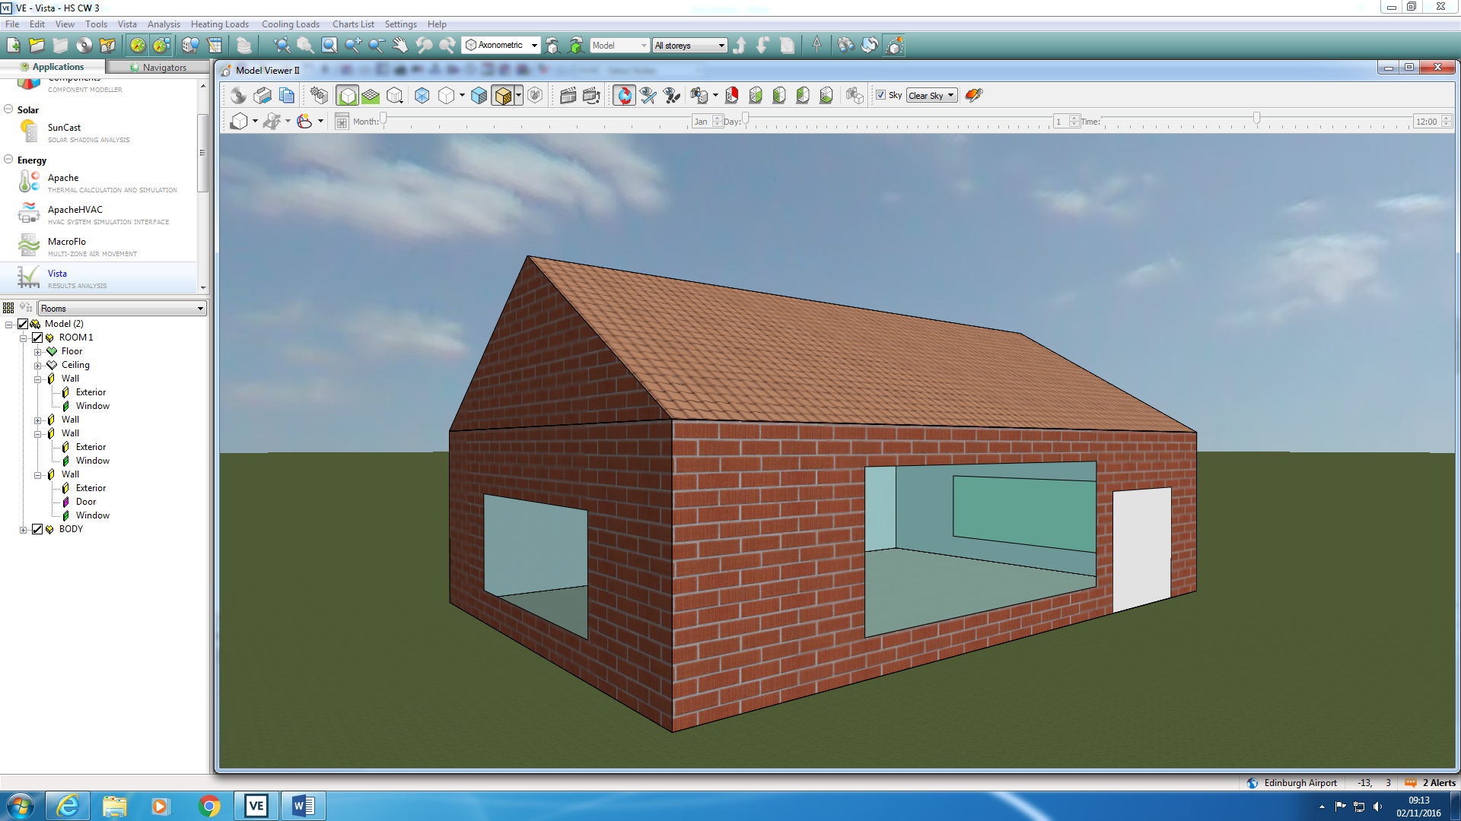Open the textured cube mode dropdown arrow
Screen dimensions: 1461x821
519,95
